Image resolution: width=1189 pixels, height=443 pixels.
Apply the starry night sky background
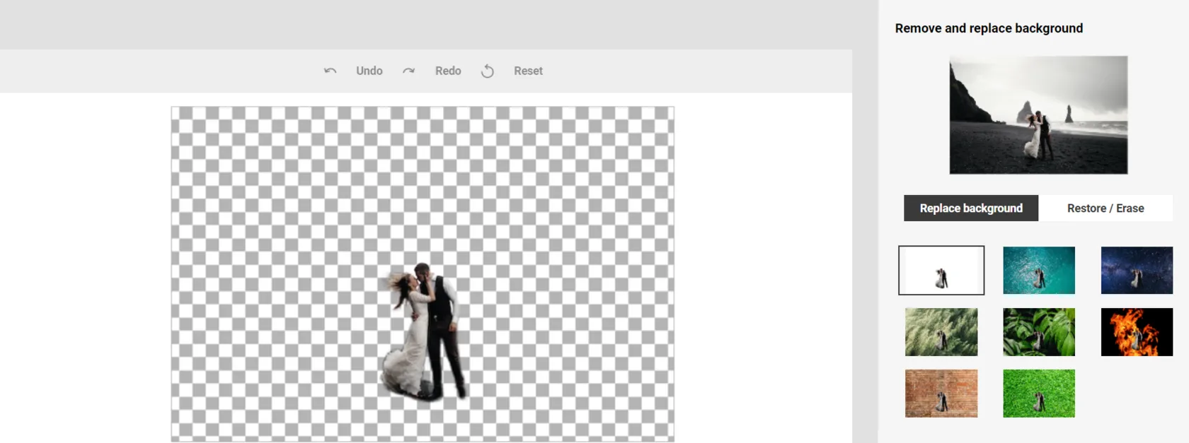pos(1136,271)
